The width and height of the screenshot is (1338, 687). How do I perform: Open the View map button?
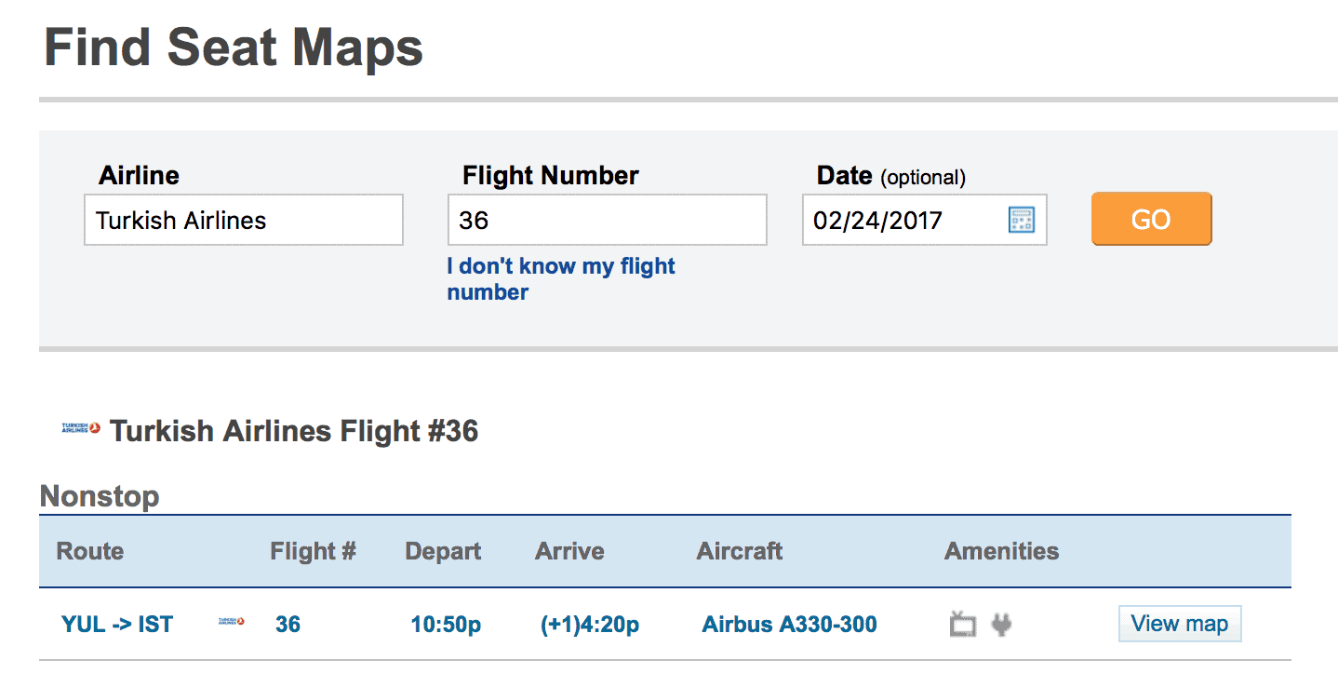pyautogui.click(x=1179, y=624)
